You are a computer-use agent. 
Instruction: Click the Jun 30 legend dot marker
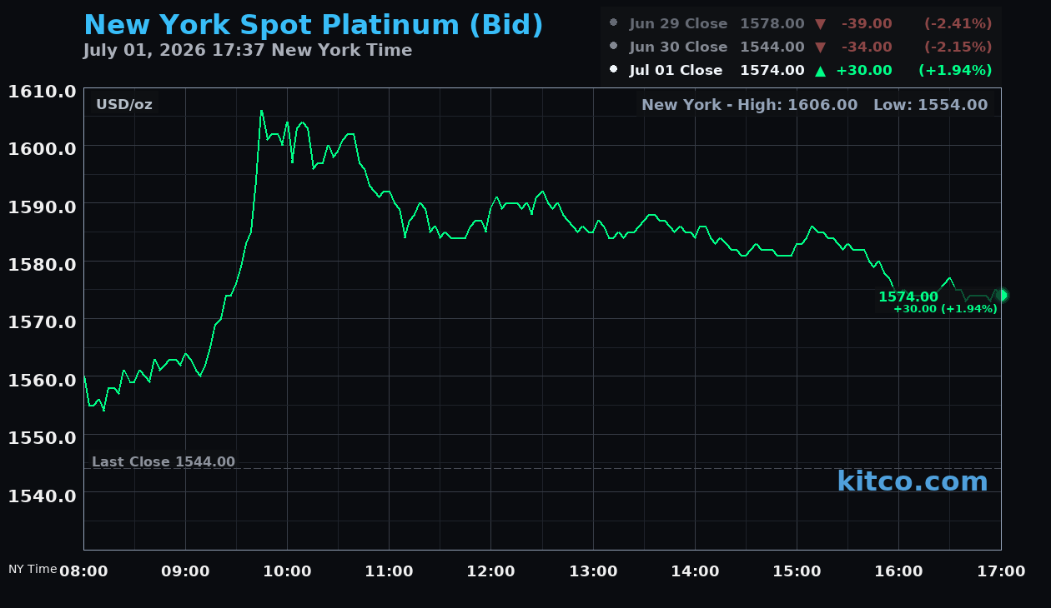coord(614,47)
